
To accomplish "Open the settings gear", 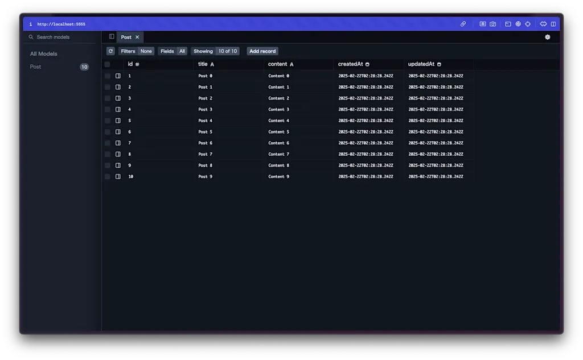I will tap(547, 37).
